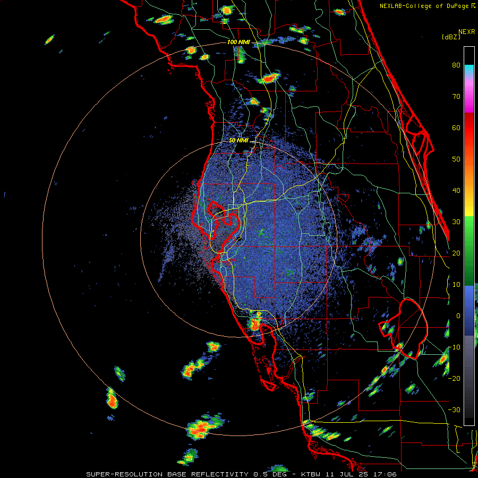Click the -20 value on dBZ scale
478x478 pixels.
[x=454, y=378]
